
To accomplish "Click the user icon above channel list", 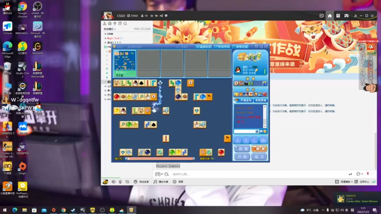I will point(104,23).
